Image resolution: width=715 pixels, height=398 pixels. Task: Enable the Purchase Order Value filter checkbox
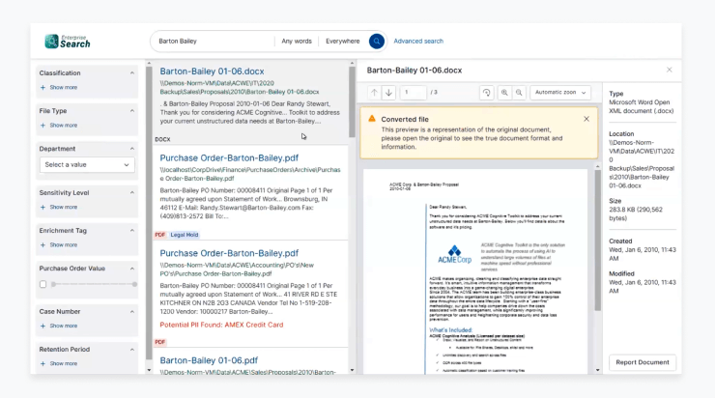pyautogui.click(x=43, y=284)
